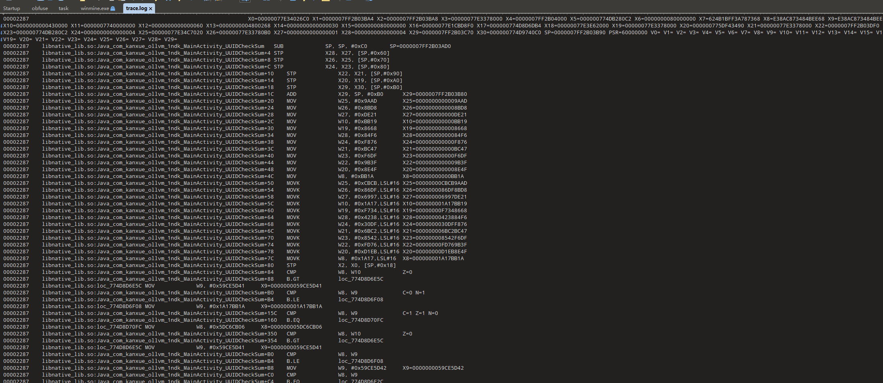Click the X10=0000000000430000 register value
883x383 pixels.
pyautogui.click(x=35, y=26)
